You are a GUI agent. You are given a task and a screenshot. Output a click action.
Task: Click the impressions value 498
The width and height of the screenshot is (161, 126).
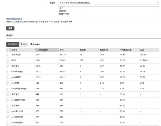click(61, 117)
